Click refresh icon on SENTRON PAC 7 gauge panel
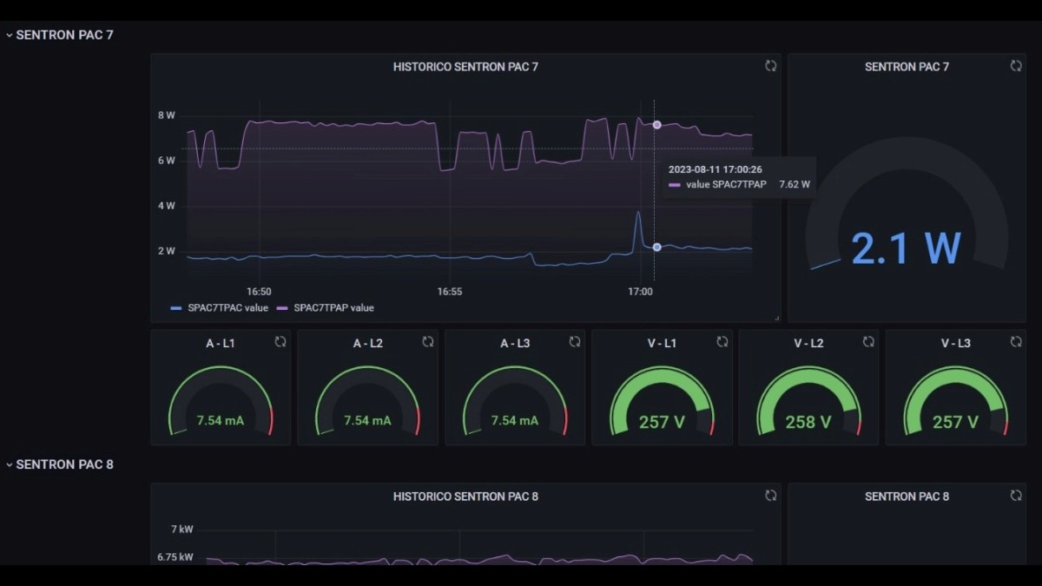This screenshot has width=1042, height=586. click(1016, 66)
